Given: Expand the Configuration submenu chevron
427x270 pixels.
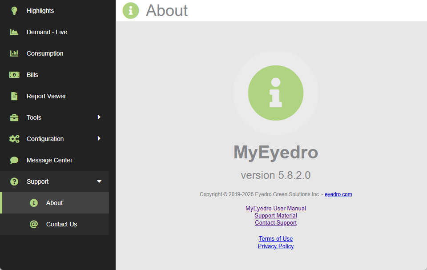Looking at the screenshot, I should [100, 139].
